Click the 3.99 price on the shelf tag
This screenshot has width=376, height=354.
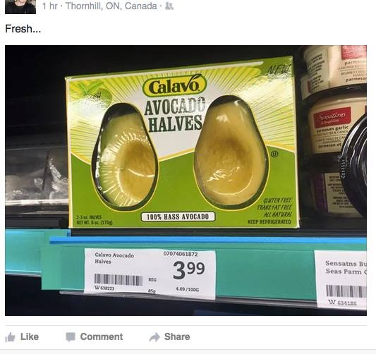click(x=189, y=270)
